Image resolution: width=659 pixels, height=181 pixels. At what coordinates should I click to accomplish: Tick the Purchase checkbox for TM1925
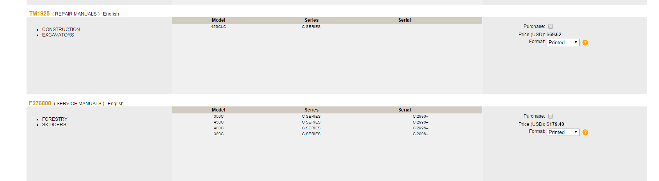coord(551,26)
